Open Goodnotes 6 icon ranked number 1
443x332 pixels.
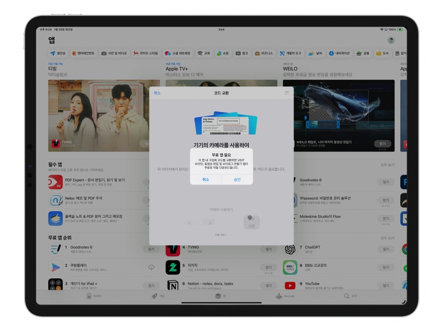(55, 249)
